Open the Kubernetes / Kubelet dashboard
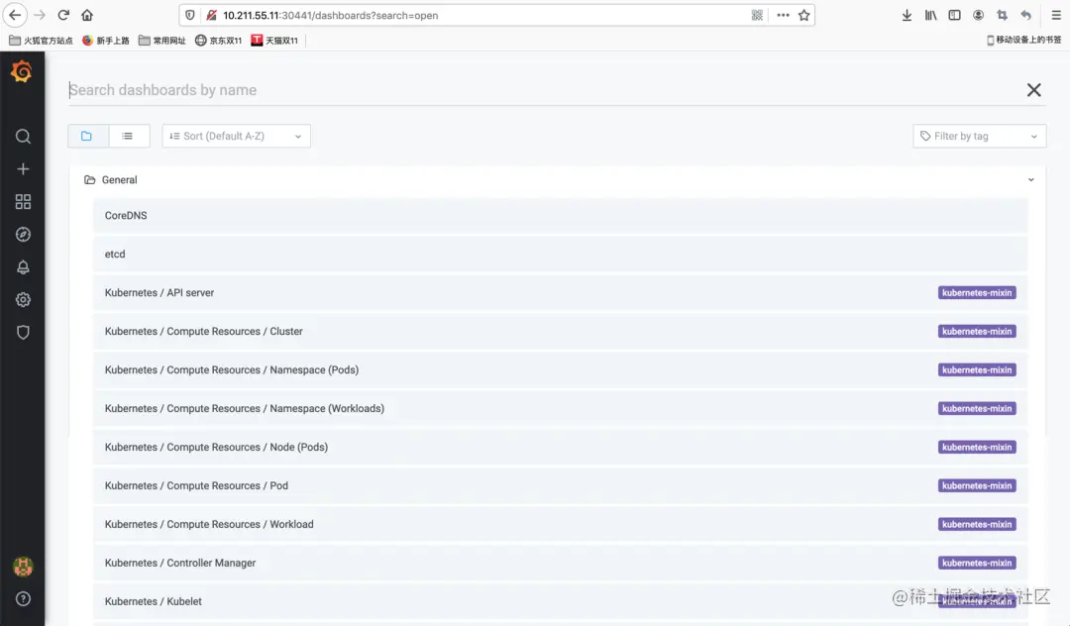Screen dimensions: 1070x626 click(560, 601)
